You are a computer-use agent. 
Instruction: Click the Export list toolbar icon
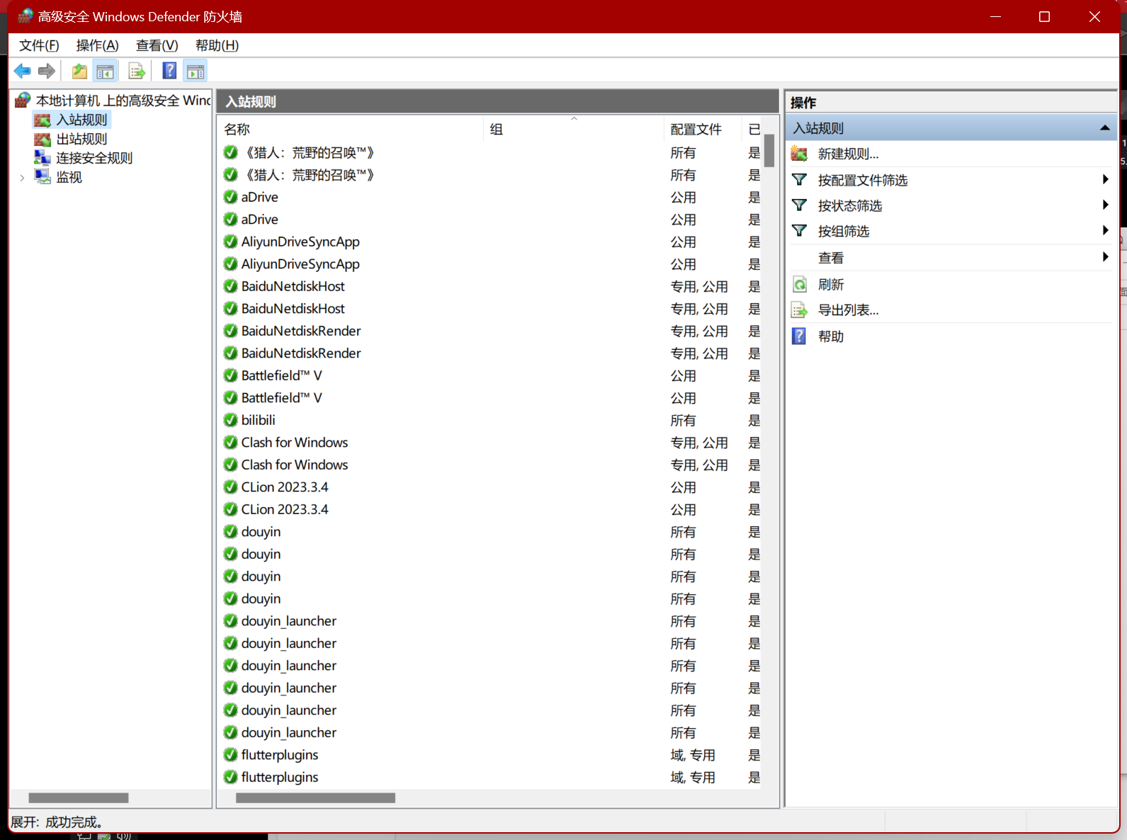[137, 71]
